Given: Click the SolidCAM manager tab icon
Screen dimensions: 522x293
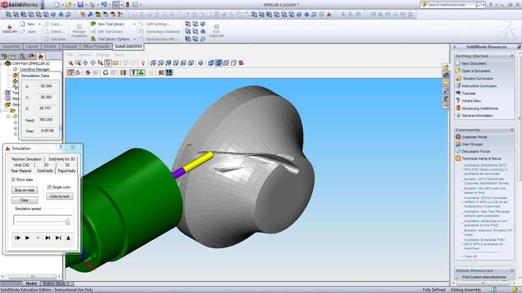Looking at the screenshot, I should click(x=41, y=56).
